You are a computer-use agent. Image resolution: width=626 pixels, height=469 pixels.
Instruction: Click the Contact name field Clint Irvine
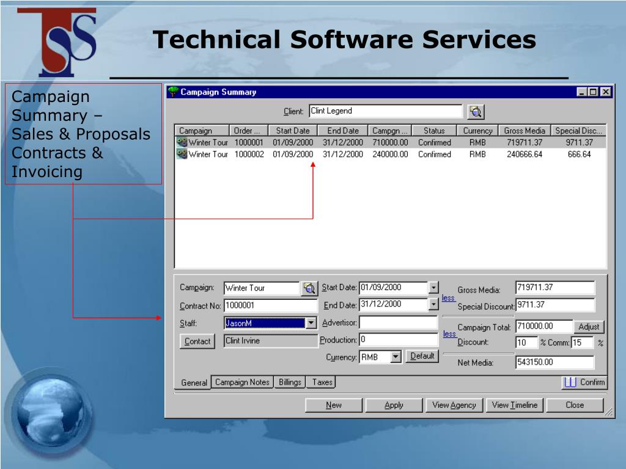tap(270, 341)
